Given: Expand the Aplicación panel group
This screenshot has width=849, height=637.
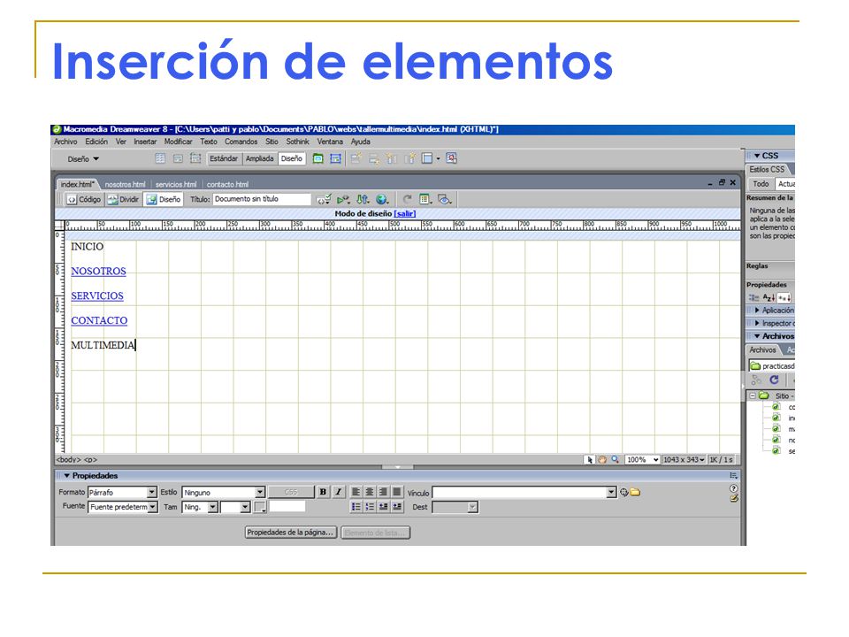Looking at the screenshot, I should pyautogui.click(x=757, y=311).
